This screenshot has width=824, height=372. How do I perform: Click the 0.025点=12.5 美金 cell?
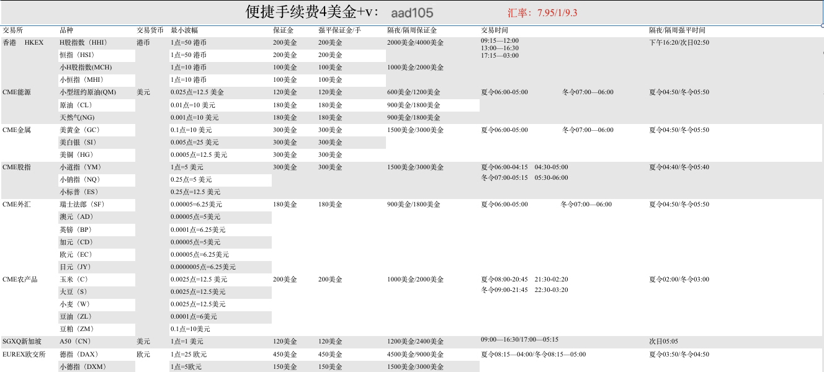pos(197,92)
